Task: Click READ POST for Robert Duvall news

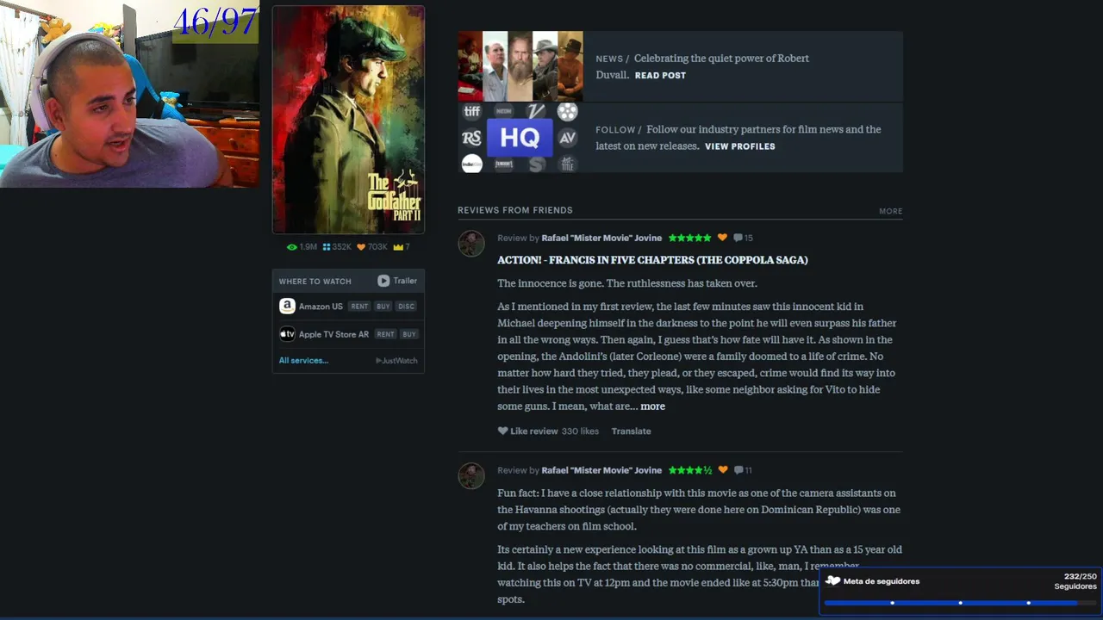Action: [x=660, y=76]
